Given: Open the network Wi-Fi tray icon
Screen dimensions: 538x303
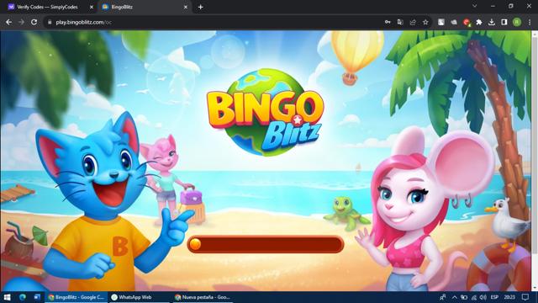Looking at the screenshot, I should pyautogui.click(x=474, y=297).
